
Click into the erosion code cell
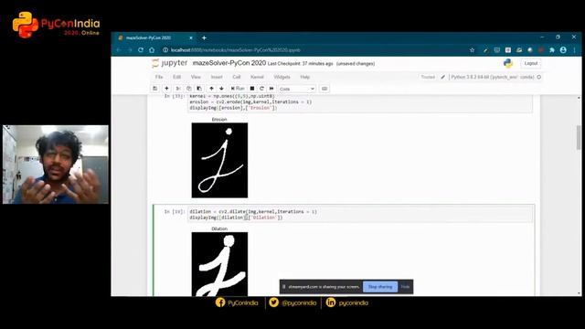click(360, 103)
